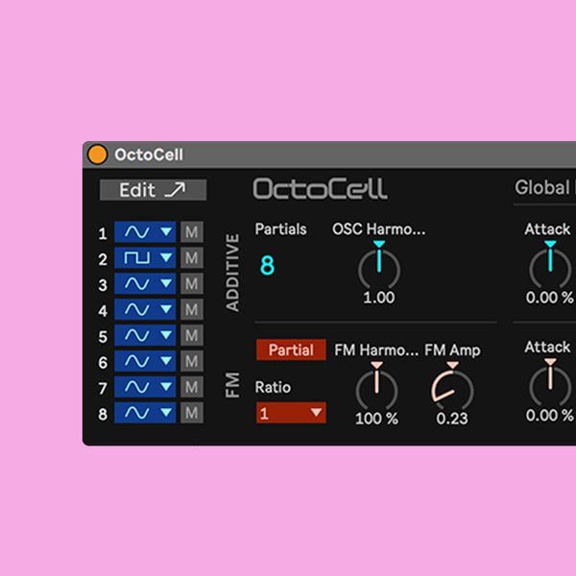Toggle the orange OctoCell device activator
This screenshot has width=576, height=576.
click(x=97, y=155)
